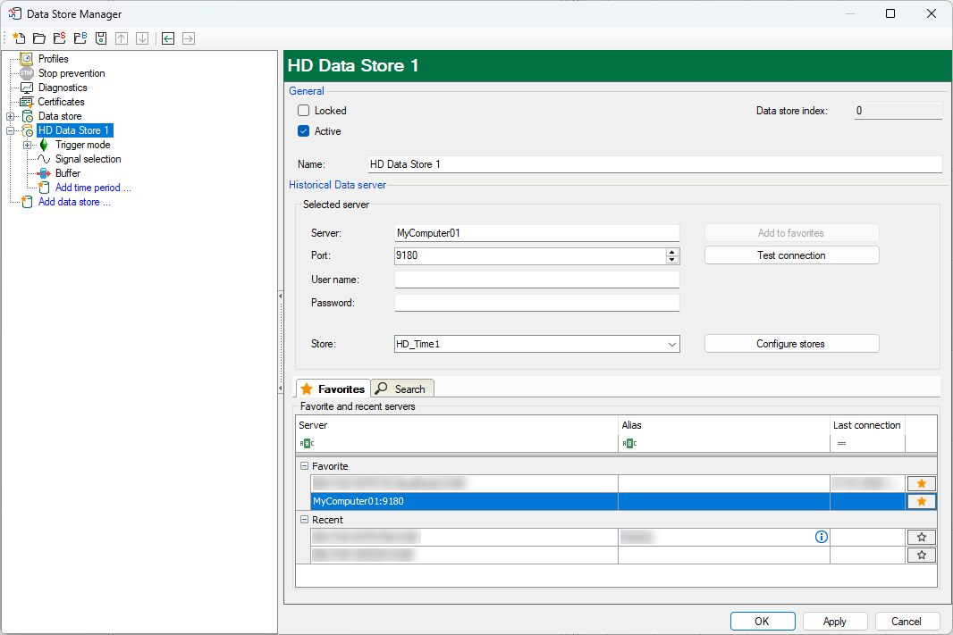The height and width of the screenshot is (635, 953).
Task: Switch to the Search tab
Action: point(402,389)
